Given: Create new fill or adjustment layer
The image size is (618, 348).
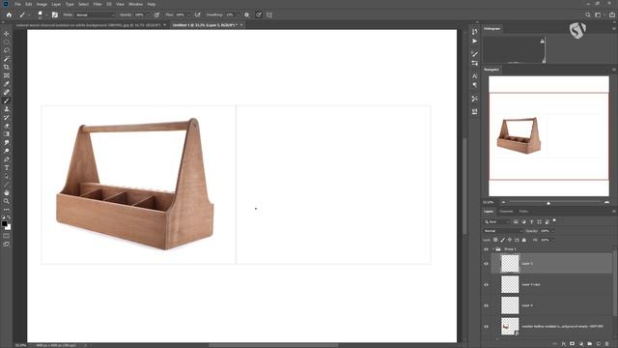Looking at the screenshot, I should pos(581,344).
